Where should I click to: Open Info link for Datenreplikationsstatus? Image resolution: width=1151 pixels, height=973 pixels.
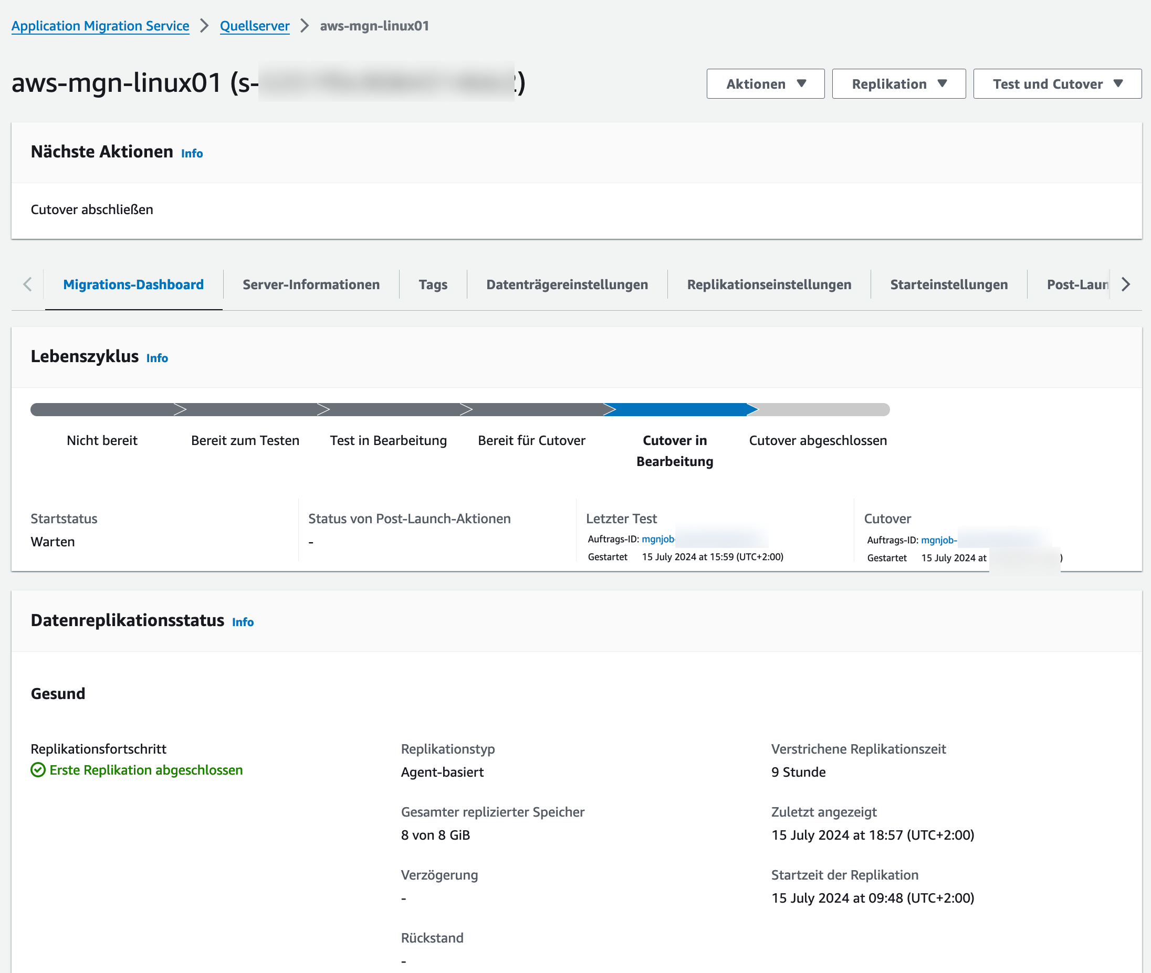tap(242, 622)
